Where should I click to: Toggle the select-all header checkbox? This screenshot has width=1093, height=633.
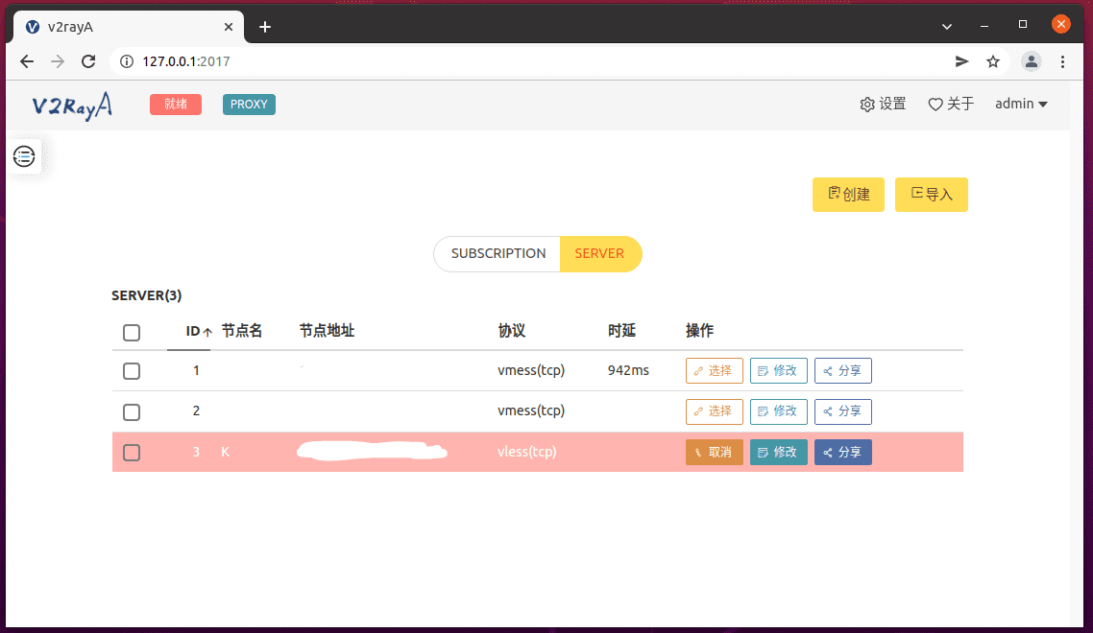point(132,332)
